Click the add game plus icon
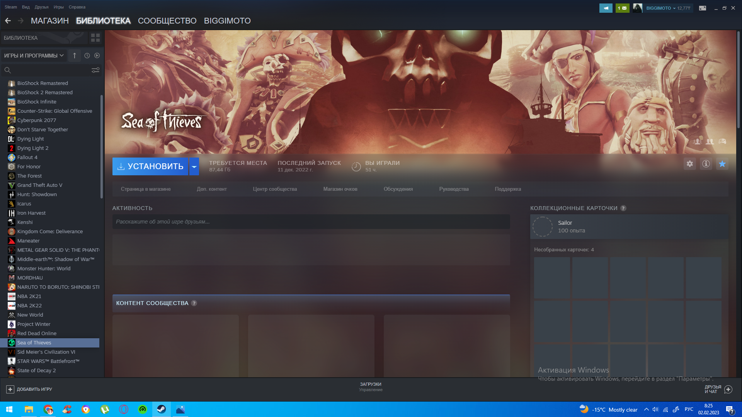This screenshot has height=417, width=742. click(x=10, y=389)
